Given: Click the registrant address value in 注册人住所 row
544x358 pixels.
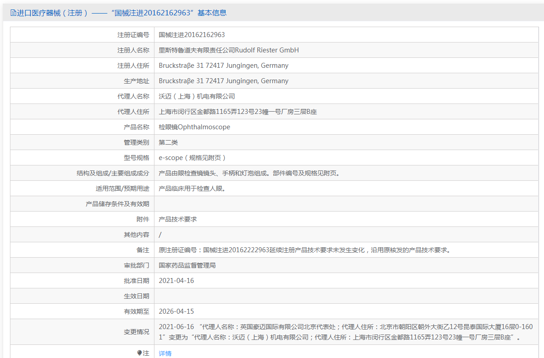Looking at the screenshot, I should click(223, 66).
